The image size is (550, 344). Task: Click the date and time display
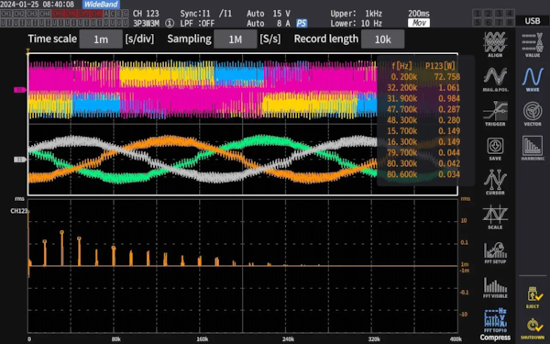click(x=38, y=5)
